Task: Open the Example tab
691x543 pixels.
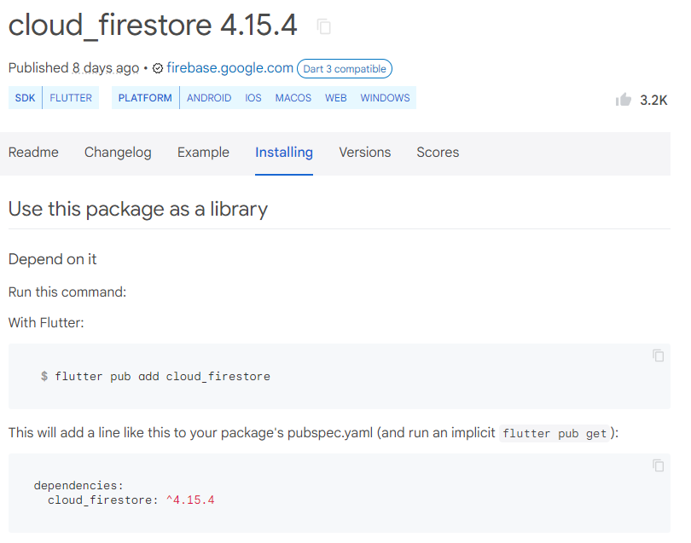Action: tap(203, 153)
